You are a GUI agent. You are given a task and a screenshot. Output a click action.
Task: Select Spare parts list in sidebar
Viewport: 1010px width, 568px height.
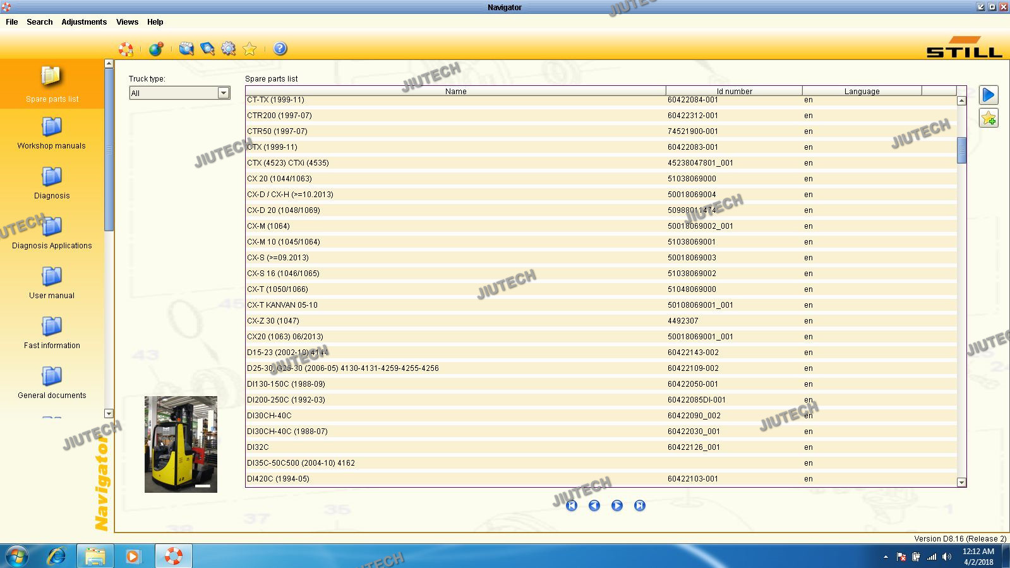pos(52,84)
